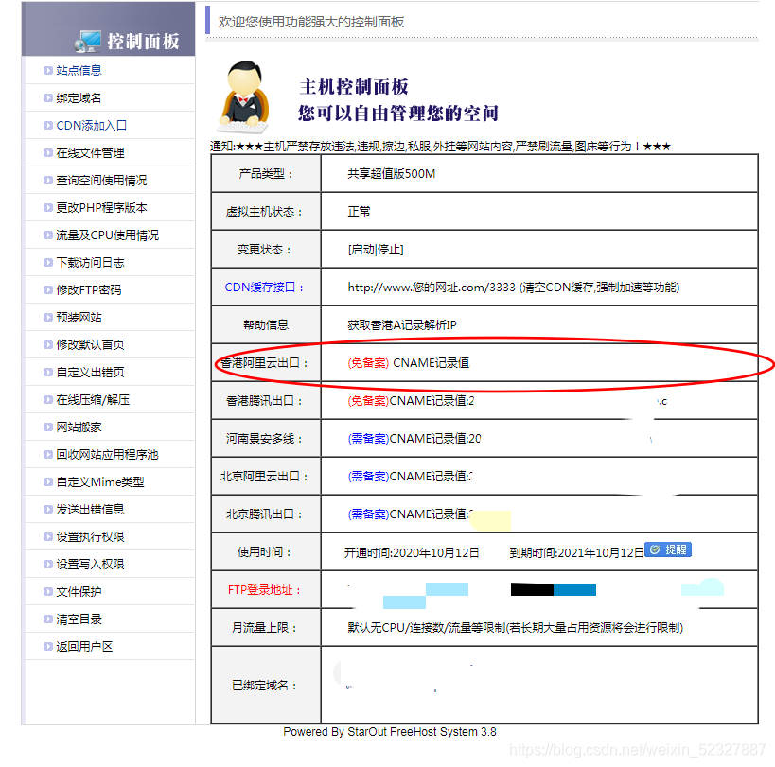Screen dimensions: 775x767
Task: Click bullet icon beside 在线文件管理
Action: tap(48, 153)
